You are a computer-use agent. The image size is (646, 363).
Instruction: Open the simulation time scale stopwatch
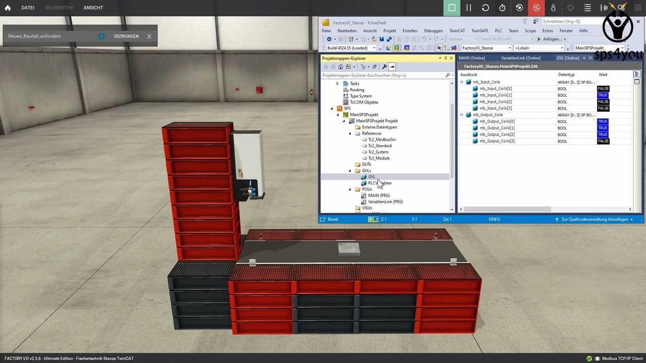pyautogui.click(x=502, y=8)
